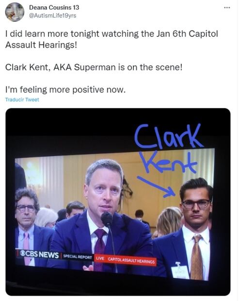The height and width of the screenshot is (301, 242).
Task: Click the microphone in the photo
Action: coord(107,219)
